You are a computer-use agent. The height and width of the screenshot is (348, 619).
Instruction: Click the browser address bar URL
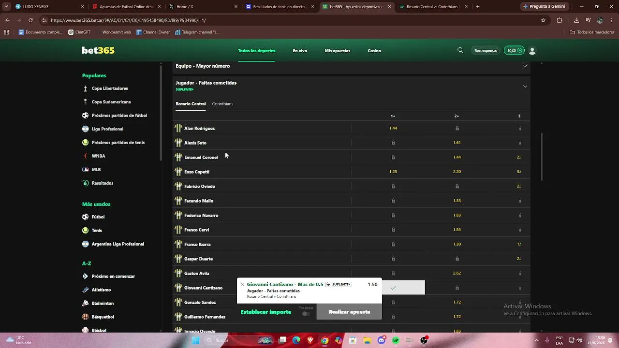click(128, 20)
